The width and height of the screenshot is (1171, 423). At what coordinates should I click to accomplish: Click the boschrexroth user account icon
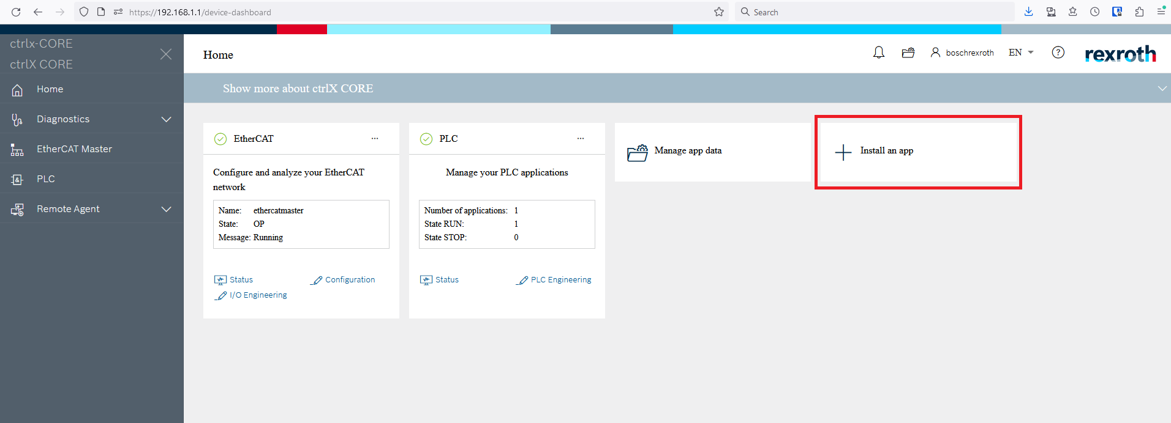click(x=935, y=53)
